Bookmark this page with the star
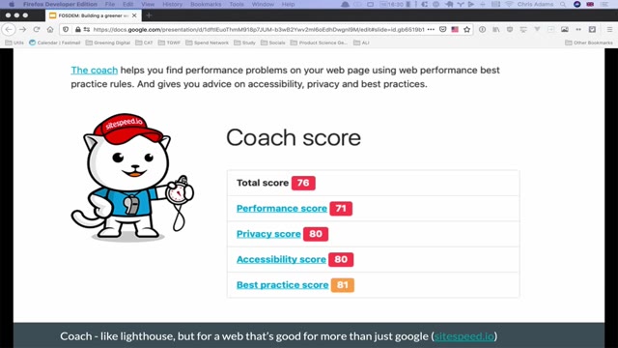 (x=467, y=30)
